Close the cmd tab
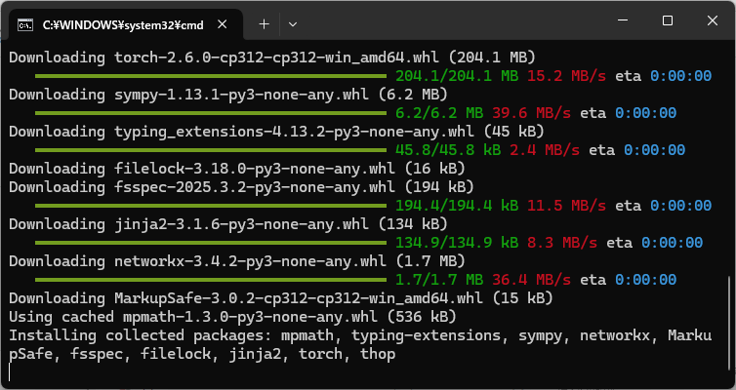The width and height of the screenshot is (736, 390). click(223, 24)
